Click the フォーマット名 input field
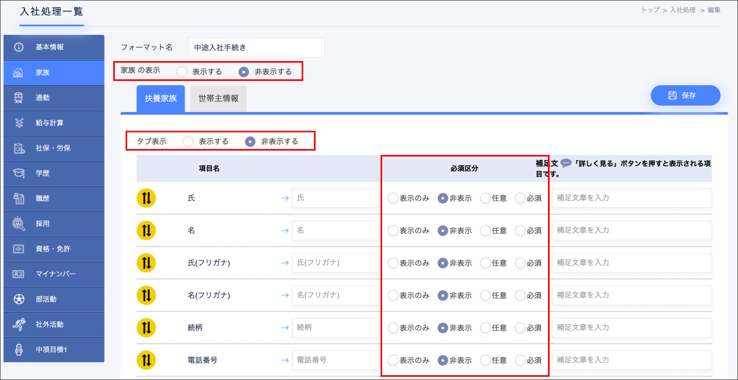Viewport: 738px width, 380px height. tap(257, 47)
